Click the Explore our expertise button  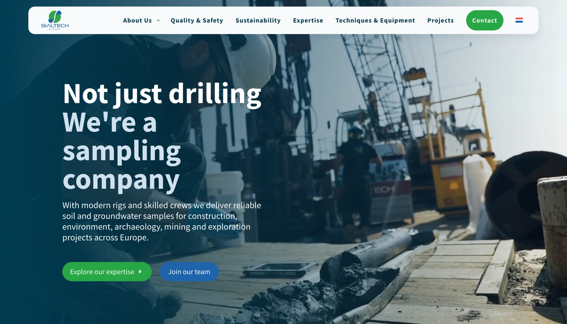pos(107,272)
